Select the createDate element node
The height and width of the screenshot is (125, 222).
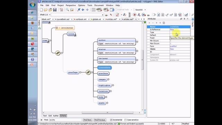click(x=104, y=68)
